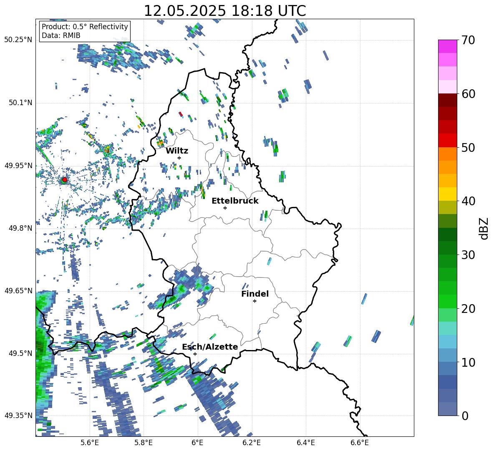Click the 49.35°N latitude label
494x451 pixels.
pyautogui.click(x=18, y=416)
